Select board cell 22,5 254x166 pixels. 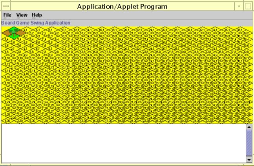(139, 42)
